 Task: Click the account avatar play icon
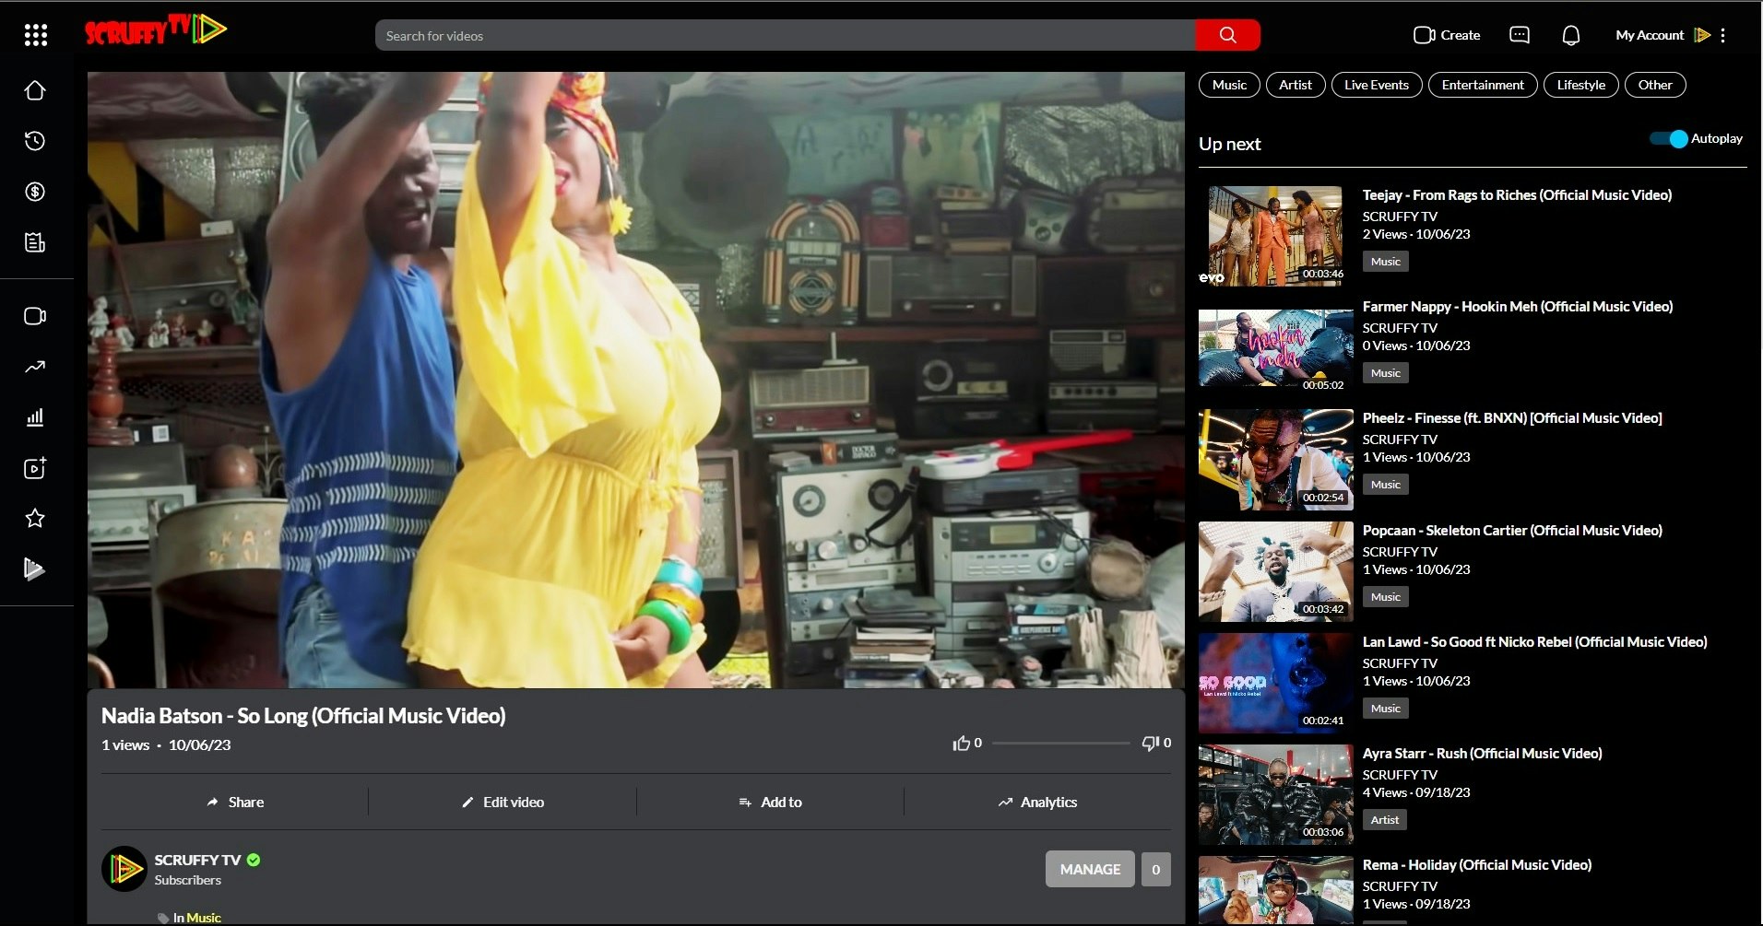1702,35
